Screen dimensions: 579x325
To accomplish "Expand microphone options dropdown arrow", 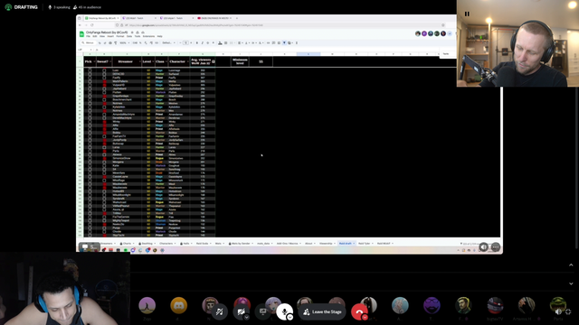I will click(290, 317).
